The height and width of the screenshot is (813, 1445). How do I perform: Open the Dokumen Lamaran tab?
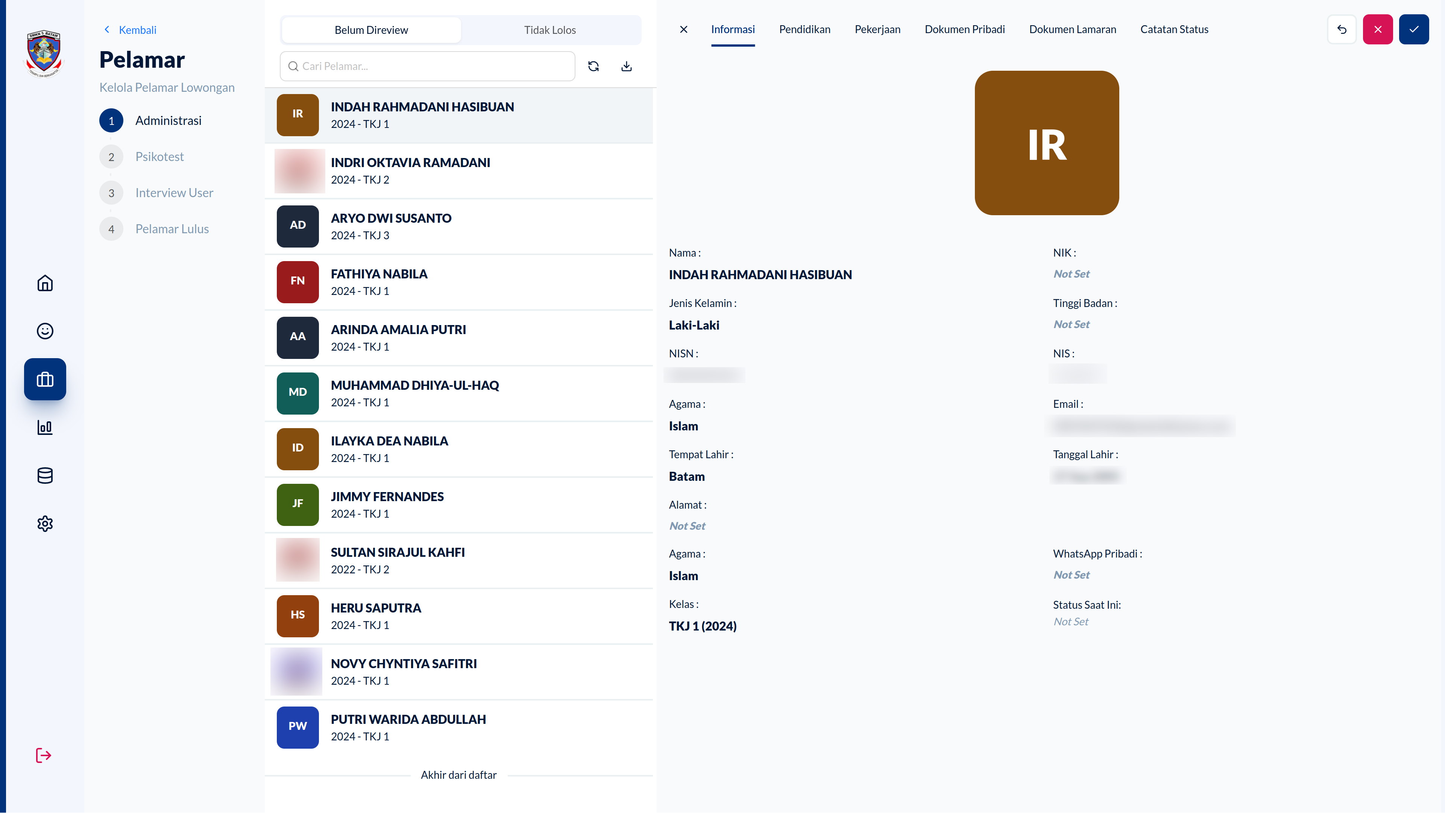(x=1073, y=29)
